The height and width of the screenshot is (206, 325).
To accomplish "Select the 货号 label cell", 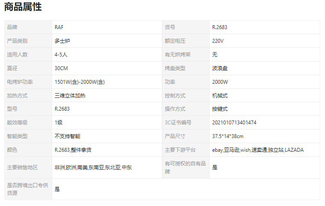I will (x=186, y=27).
